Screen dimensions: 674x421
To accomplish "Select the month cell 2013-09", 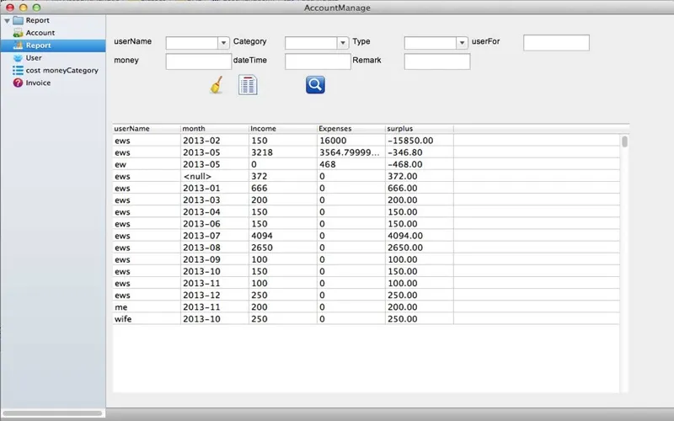I will click(x=215, y=259).
